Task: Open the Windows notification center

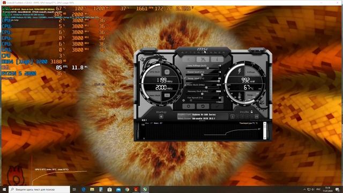Action: 337,189
